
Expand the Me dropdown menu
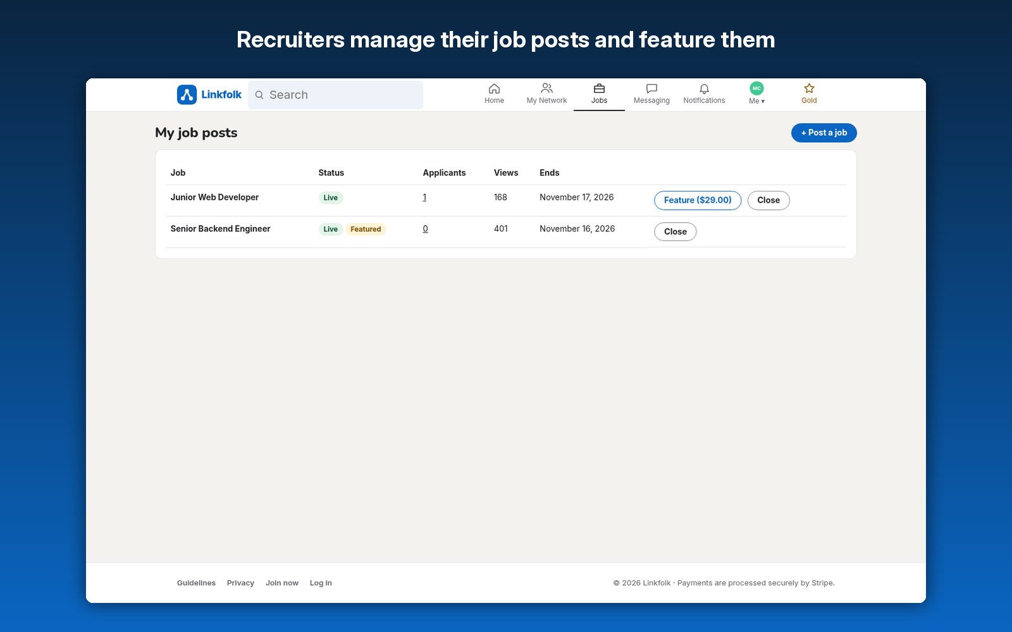[756, 101]
